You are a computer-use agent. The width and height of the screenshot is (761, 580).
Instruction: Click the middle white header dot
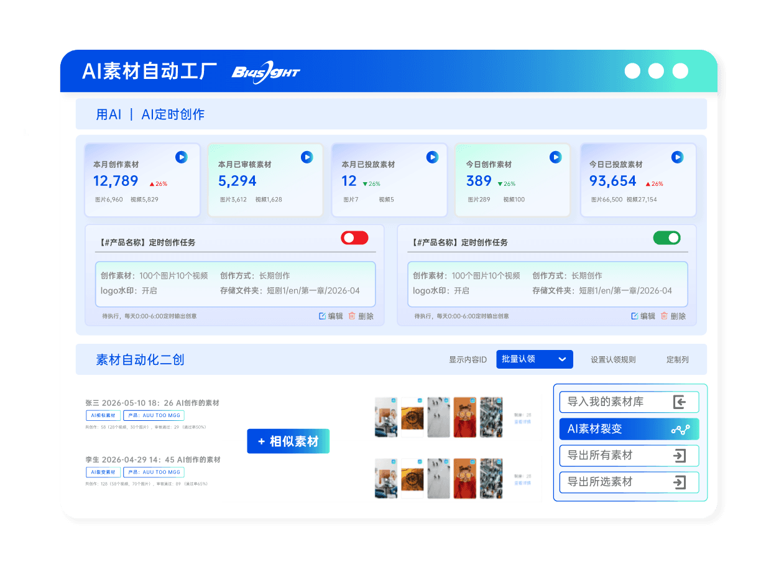(x=656, y=71)
